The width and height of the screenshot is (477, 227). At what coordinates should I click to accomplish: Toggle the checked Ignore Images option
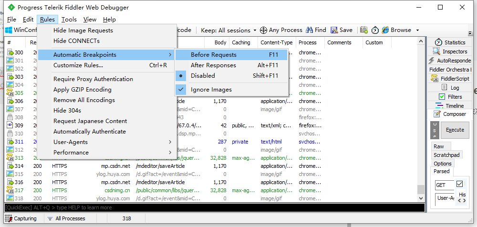tap(232, 90)
